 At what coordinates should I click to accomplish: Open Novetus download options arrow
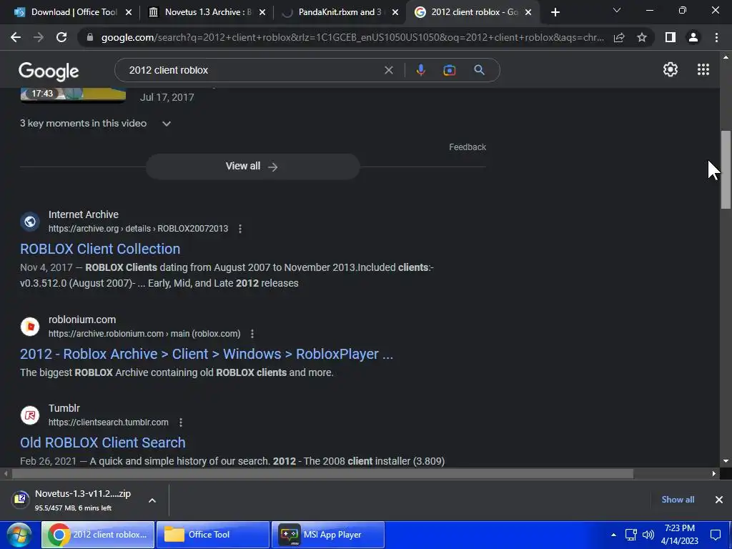(x=152, y=500)
